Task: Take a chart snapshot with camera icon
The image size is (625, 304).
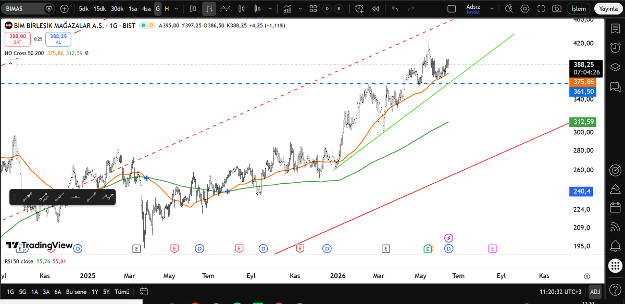Action: click(x=557, y=9)
